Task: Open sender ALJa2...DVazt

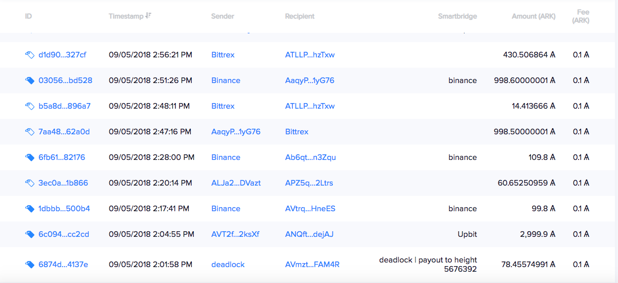Action: coord(236,183)
